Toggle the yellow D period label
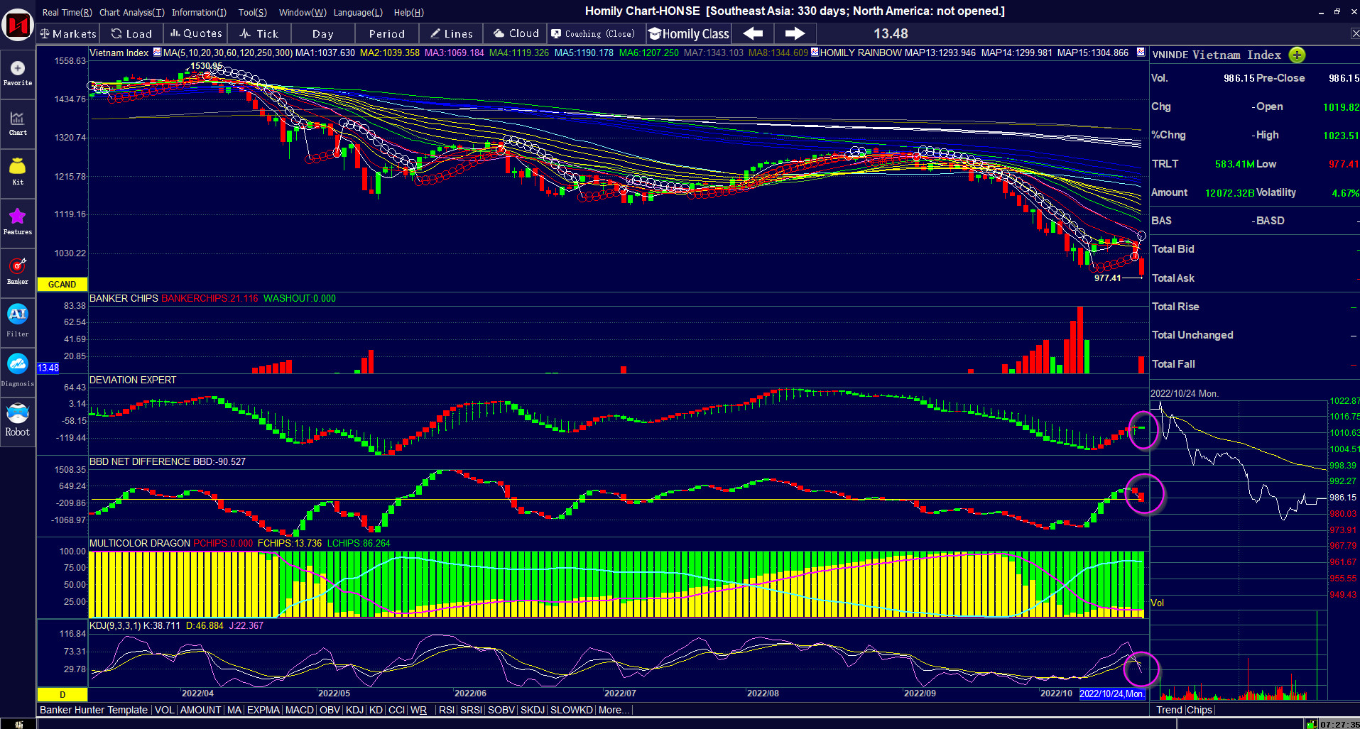Image resolution: width=1360 pixels, height=729 pixels. (62, 695)
